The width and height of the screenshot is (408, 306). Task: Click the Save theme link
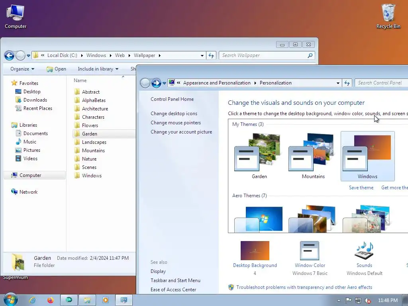[x=361, y=188]
